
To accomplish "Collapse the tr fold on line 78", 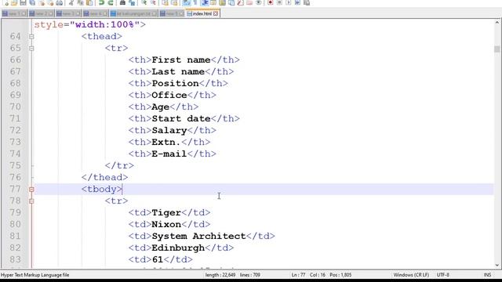I will coord(31,201).
